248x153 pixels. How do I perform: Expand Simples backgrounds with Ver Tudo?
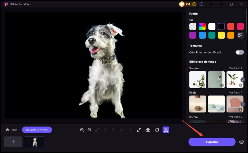[x=236, y=68]
